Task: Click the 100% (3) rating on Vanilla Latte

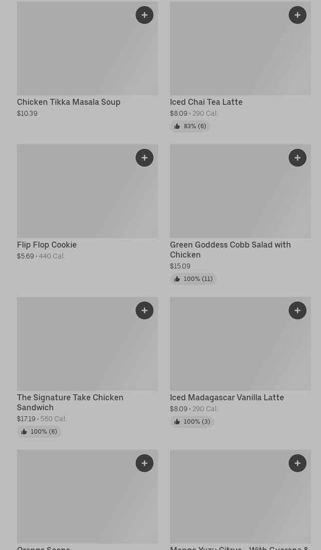Action: [192, 422]
